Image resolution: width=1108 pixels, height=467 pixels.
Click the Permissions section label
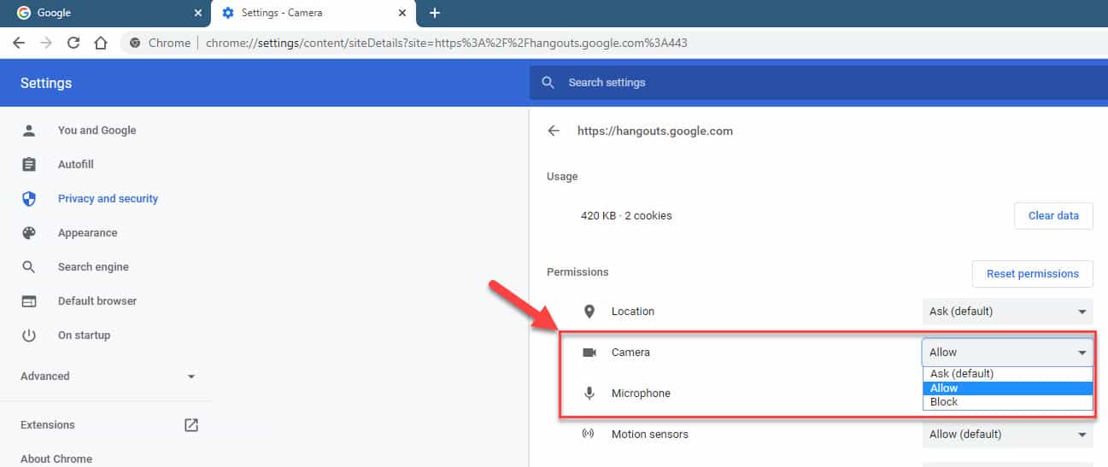pos(577,272)
